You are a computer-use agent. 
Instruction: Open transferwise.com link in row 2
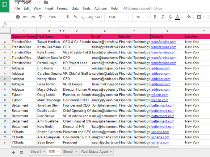tap(164, 42)
